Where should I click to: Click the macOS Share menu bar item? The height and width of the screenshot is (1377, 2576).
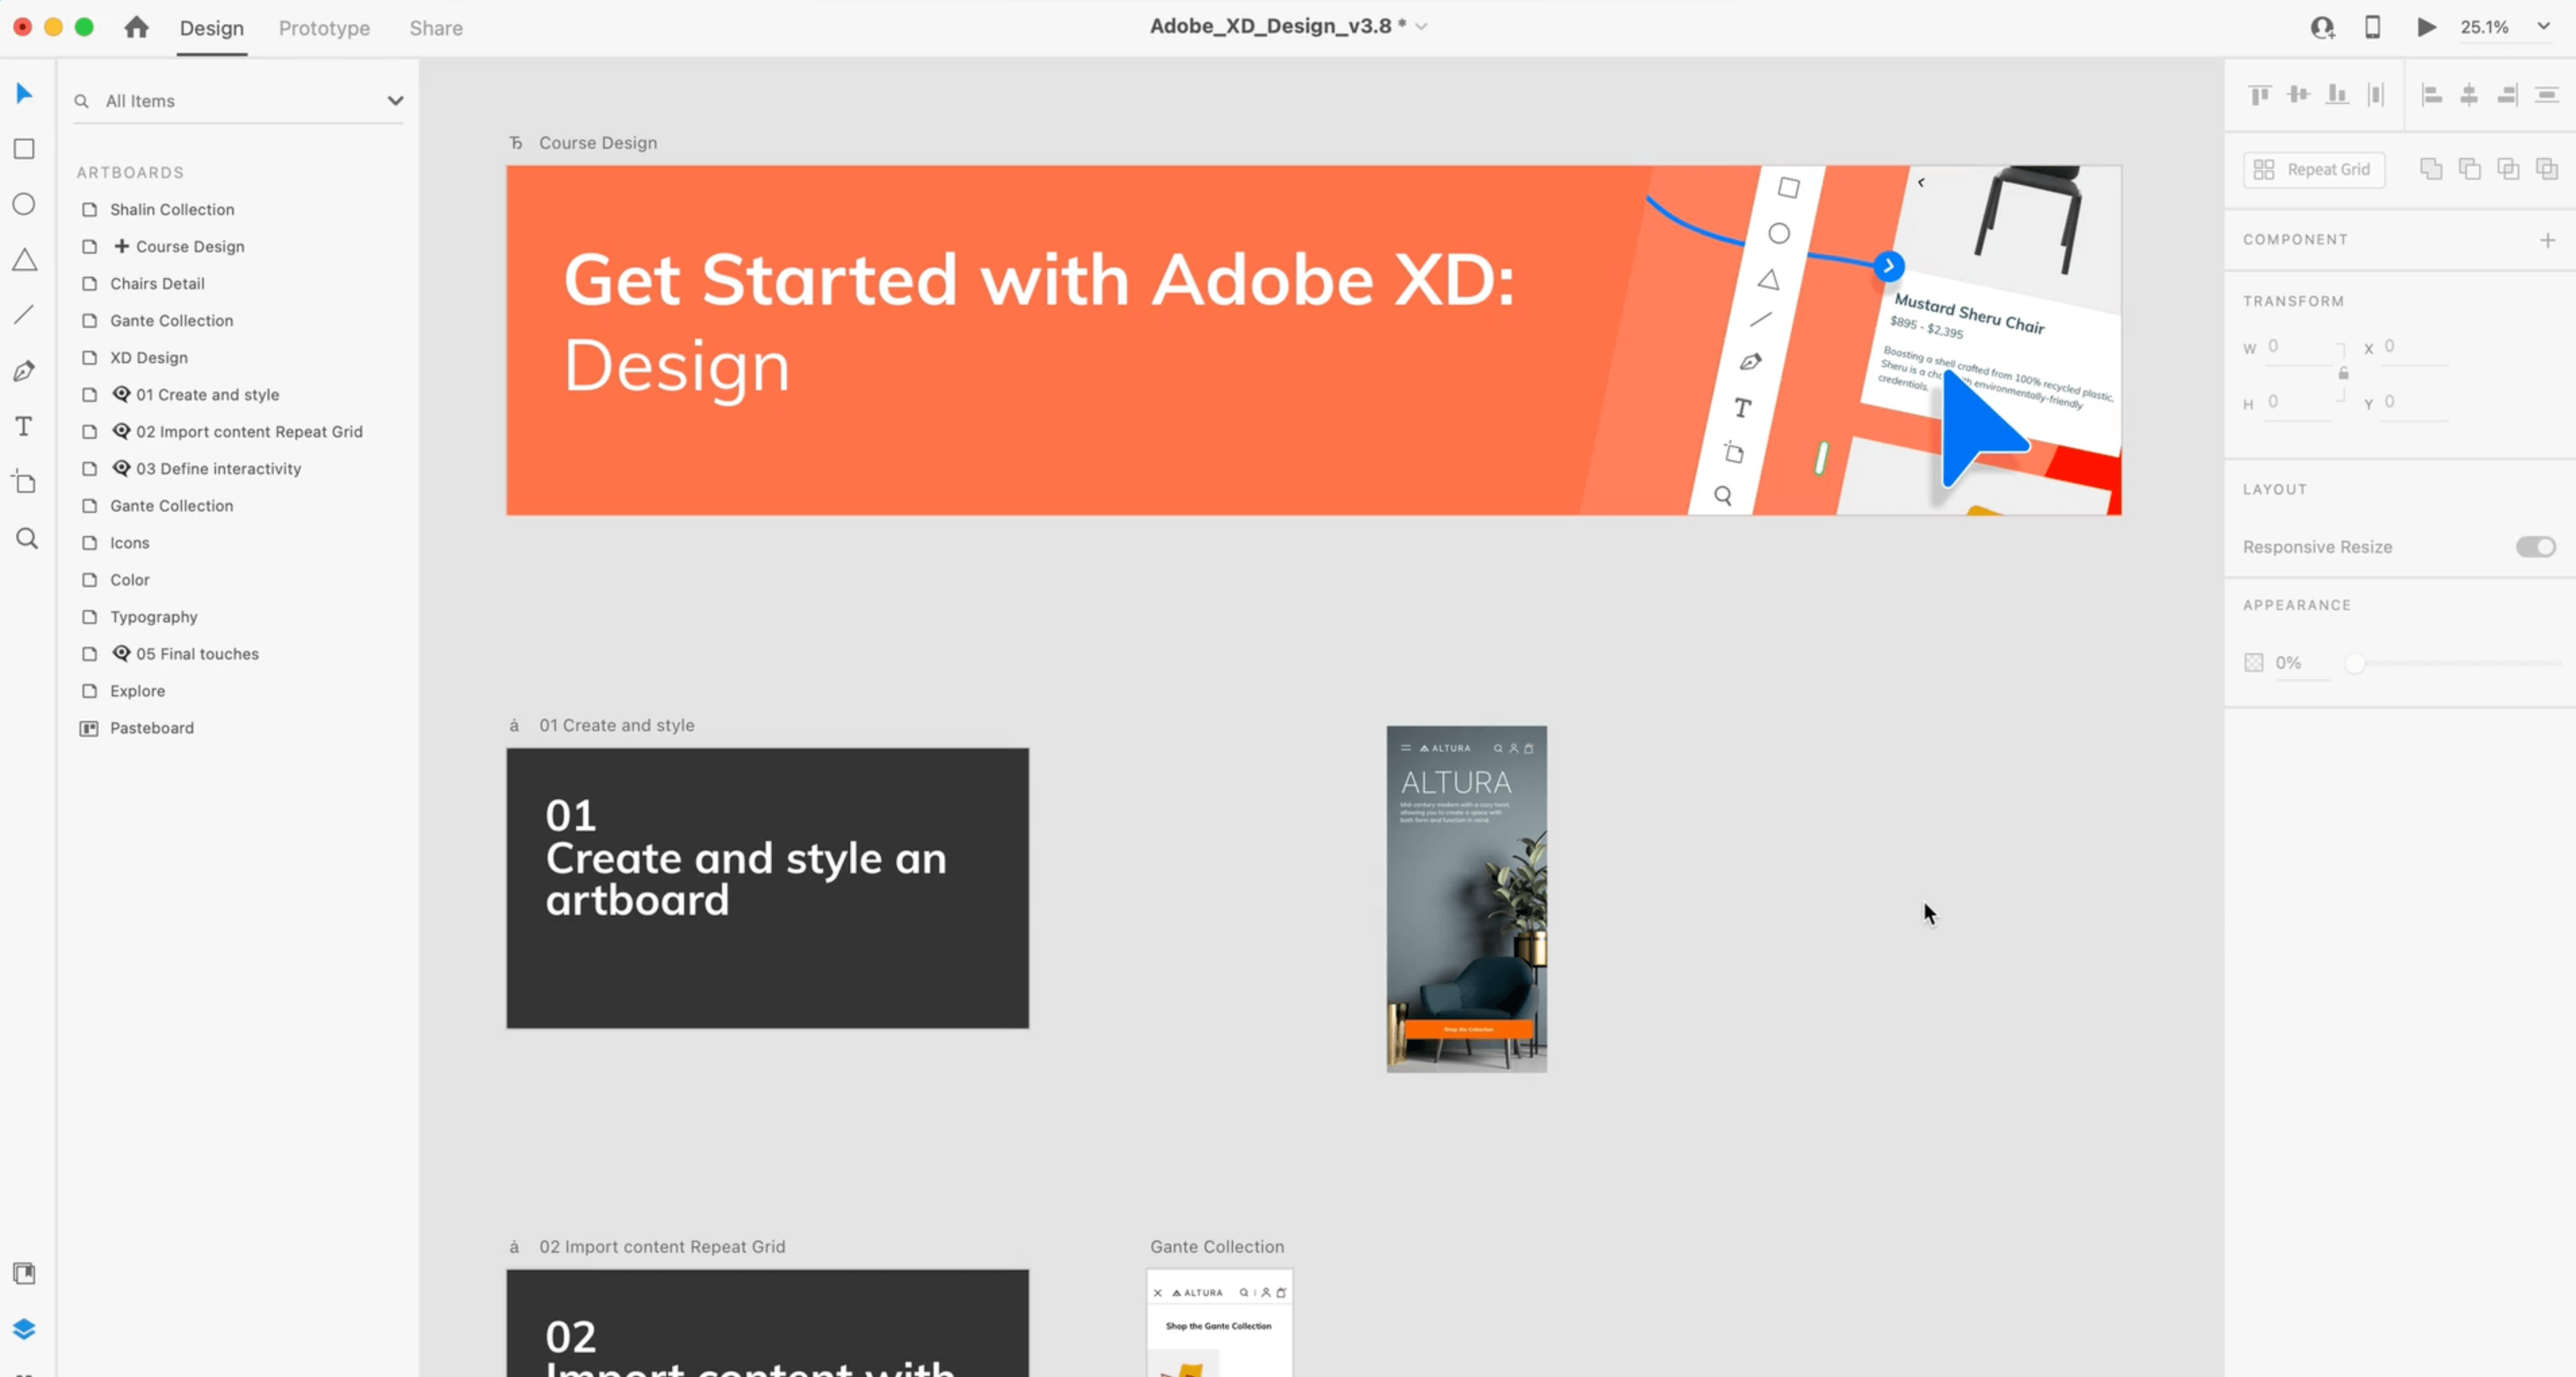click(x=436, y=26)
